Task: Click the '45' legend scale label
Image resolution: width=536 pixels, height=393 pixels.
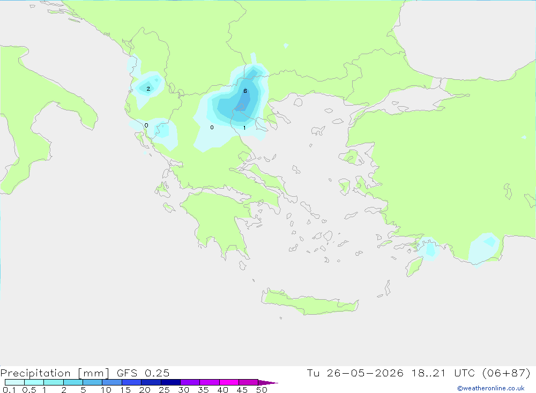Action: pos(242,390)
